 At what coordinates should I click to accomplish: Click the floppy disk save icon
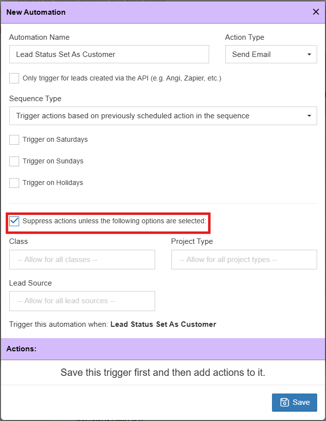285,402
